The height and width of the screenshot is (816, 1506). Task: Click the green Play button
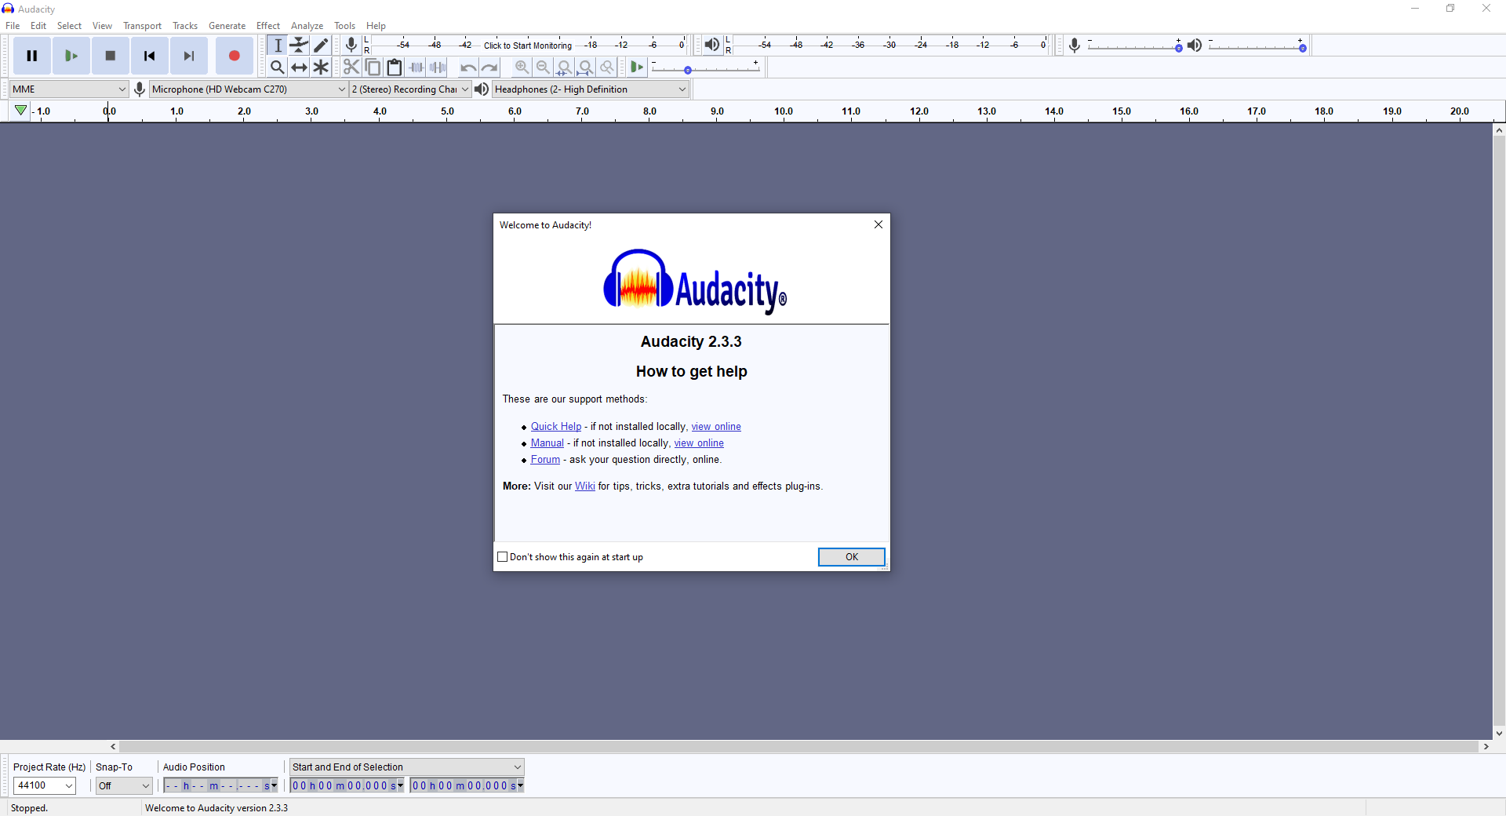click(71, 56)
